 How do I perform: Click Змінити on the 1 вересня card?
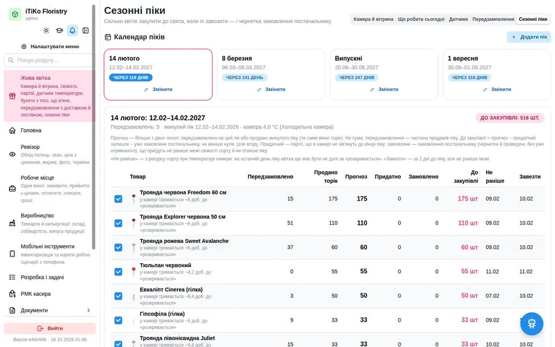(x=497, y=90)
